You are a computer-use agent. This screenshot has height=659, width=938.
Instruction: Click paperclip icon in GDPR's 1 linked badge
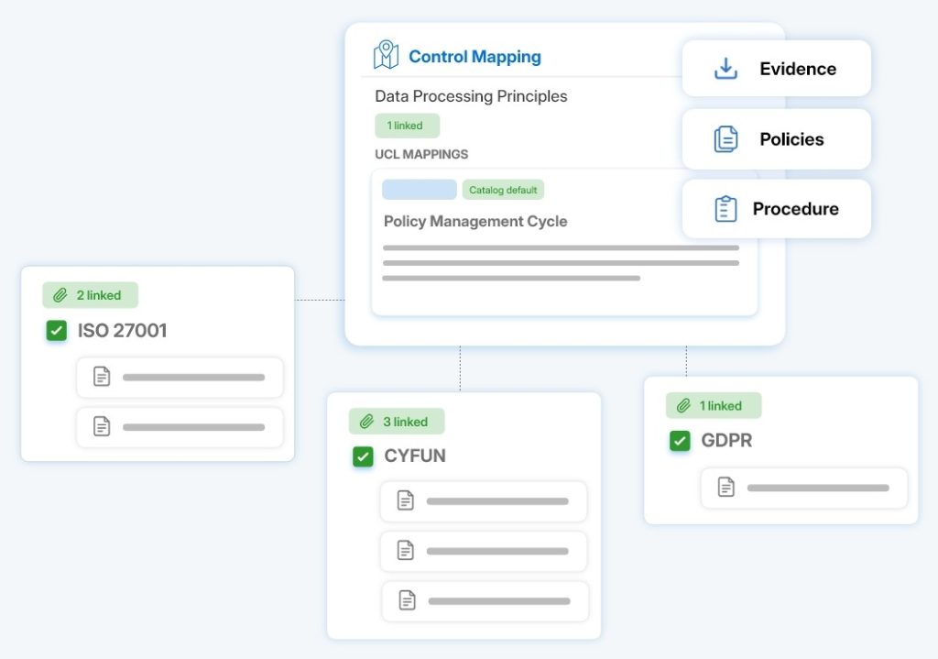pyautogui.click(x=683, y=406)
